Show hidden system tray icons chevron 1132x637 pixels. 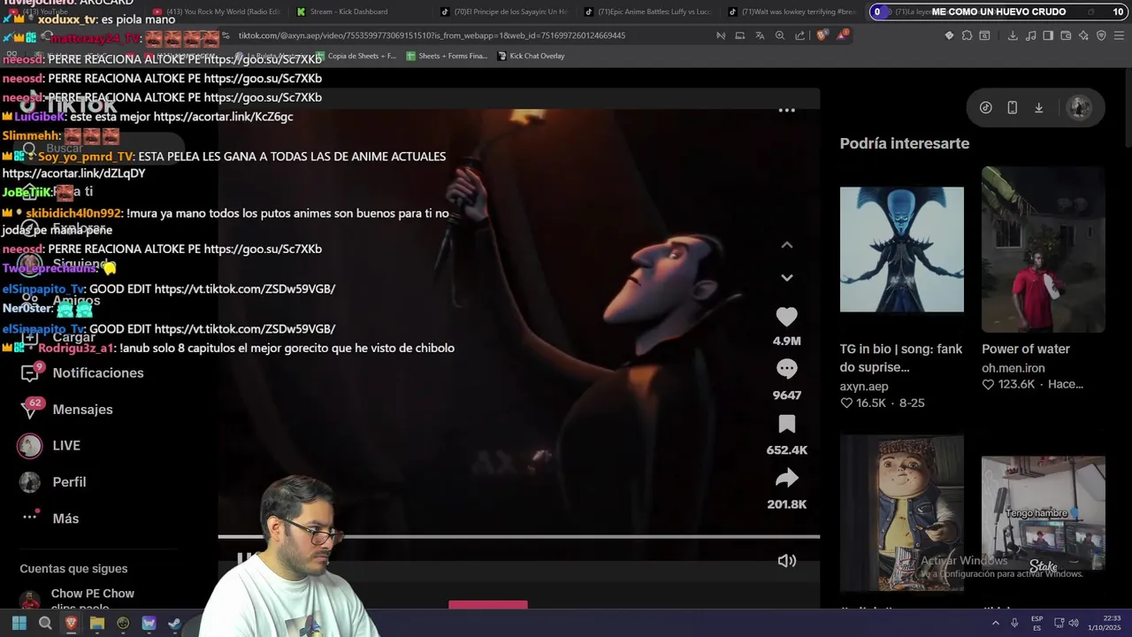click(x=995, y=624)
